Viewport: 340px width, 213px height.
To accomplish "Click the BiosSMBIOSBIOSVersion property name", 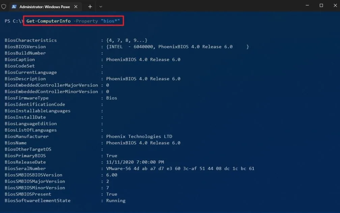I will (x=33, y=175).
